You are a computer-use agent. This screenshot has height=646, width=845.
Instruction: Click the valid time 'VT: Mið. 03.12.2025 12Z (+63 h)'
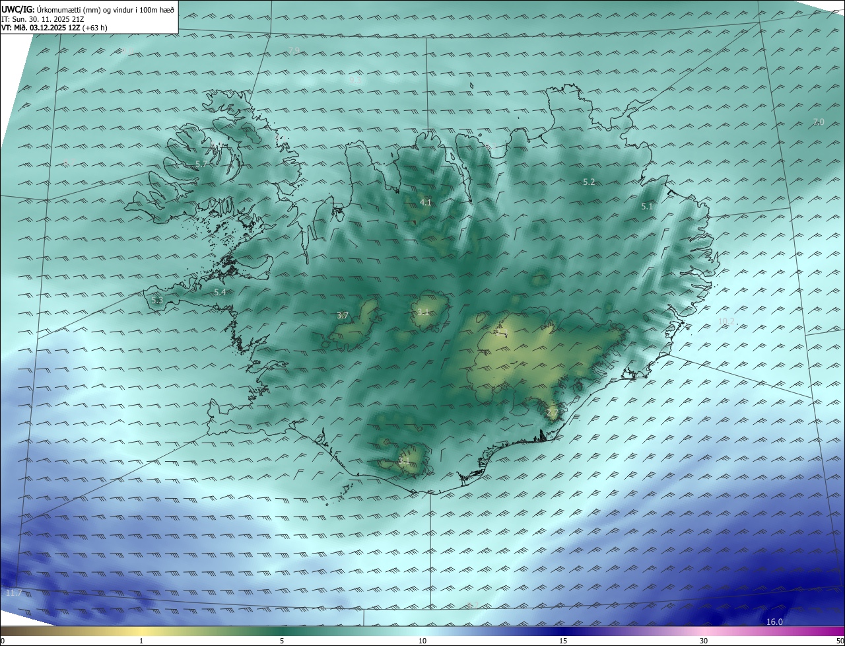[54, 28]
